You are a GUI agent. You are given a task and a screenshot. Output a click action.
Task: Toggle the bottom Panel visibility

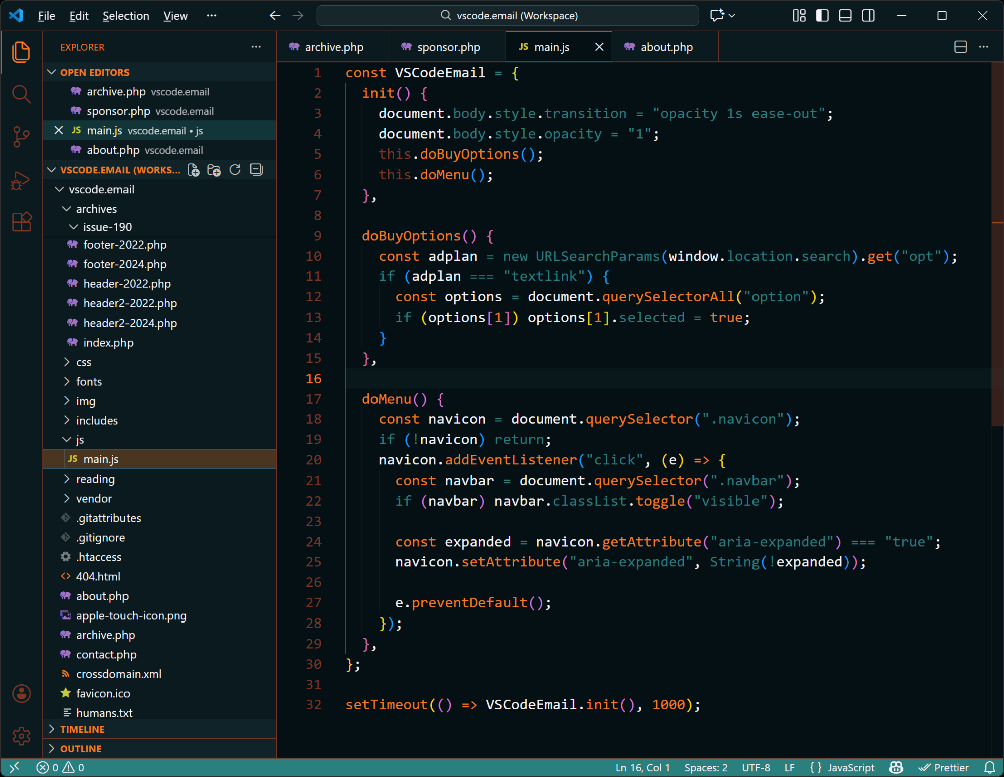845,16
